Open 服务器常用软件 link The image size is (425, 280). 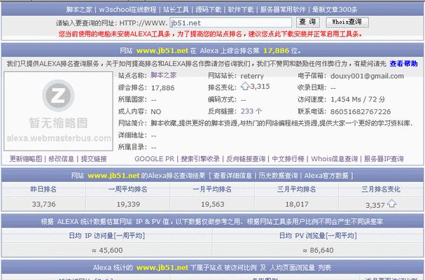[x=283, y=10]
